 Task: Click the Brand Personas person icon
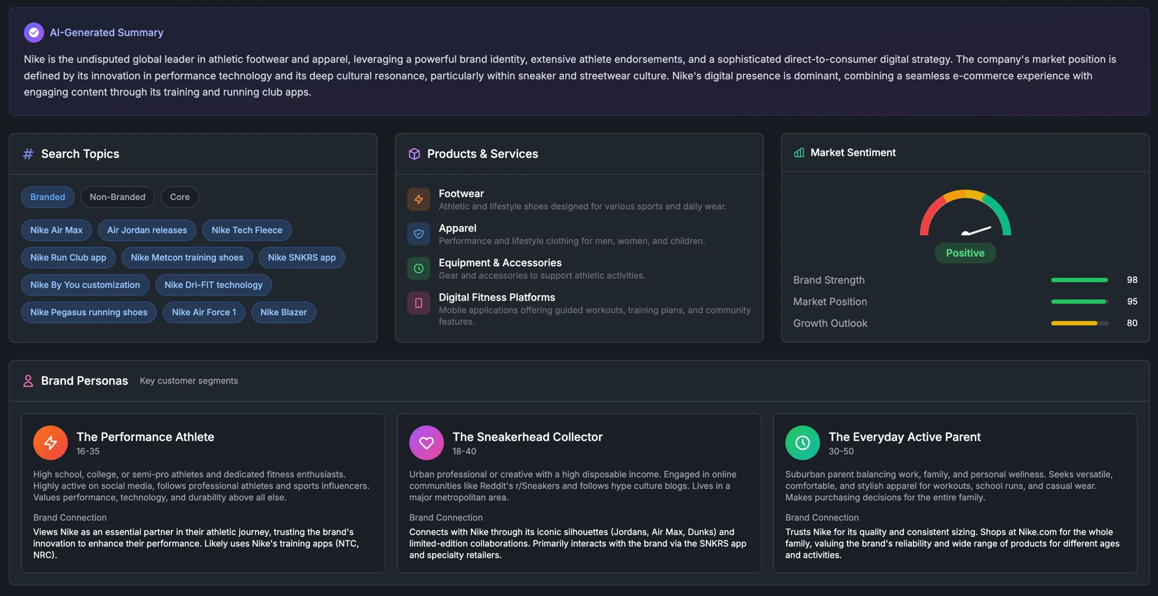point(28,381)
